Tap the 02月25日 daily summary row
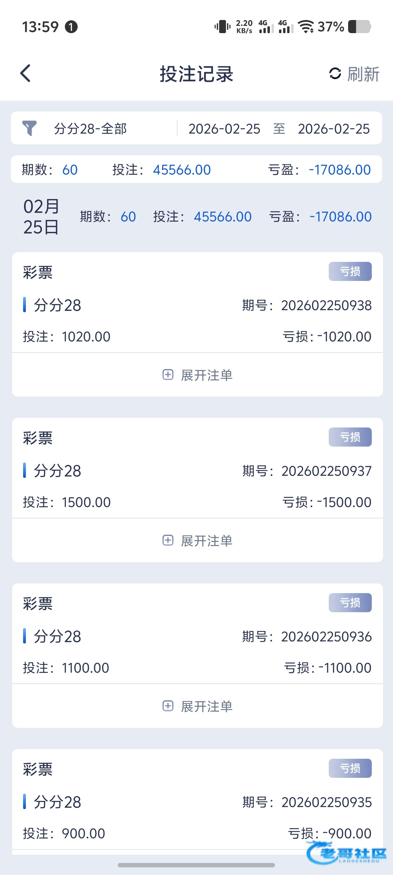Image resolution: width=393 pixels, height=875 pixels. point(197,217)
